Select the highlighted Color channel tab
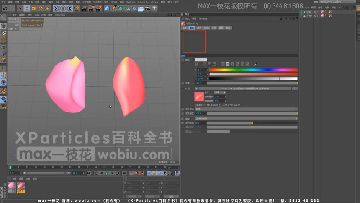 point(192,28)
